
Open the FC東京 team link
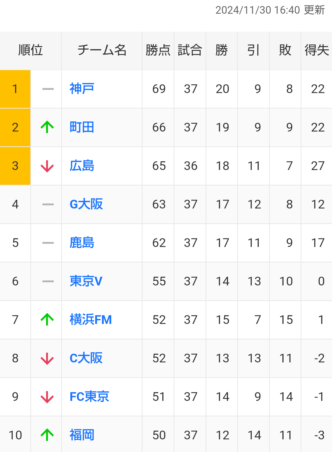click(x=89, y=397)
